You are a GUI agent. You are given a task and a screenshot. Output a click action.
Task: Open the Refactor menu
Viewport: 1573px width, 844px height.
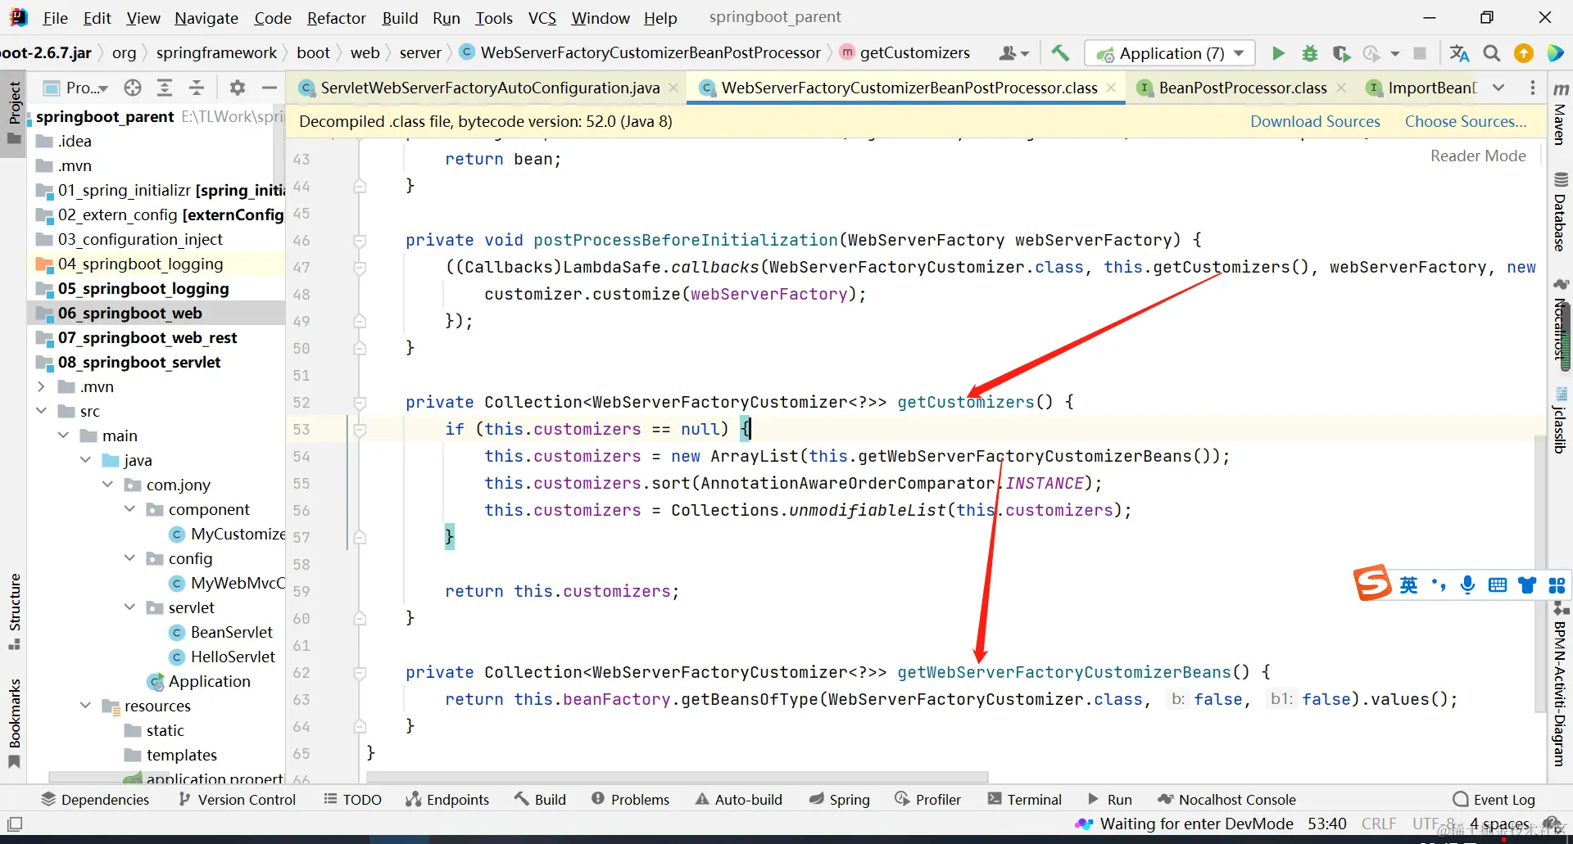point(336,18)
